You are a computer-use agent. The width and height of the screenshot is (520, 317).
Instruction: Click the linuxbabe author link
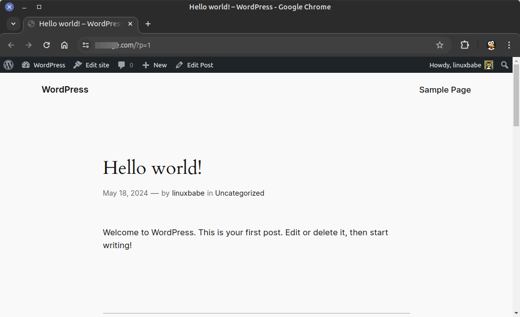coord(188,193)
